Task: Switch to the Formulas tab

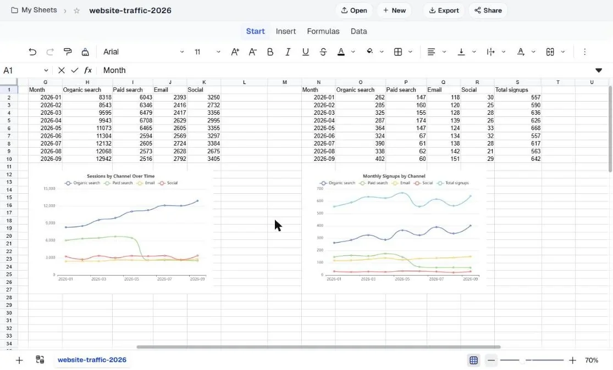Action: pos(323,31)
